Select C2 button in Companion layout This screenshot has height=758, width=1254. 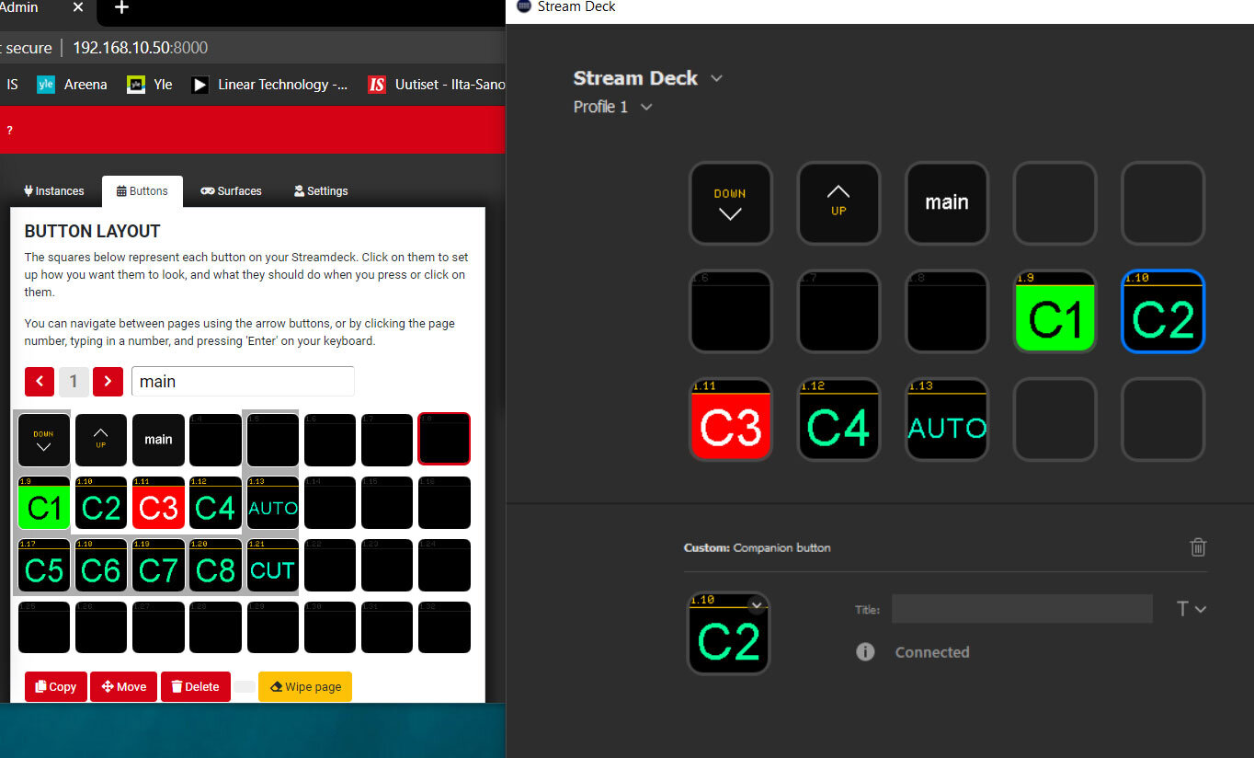pos(101,502)
